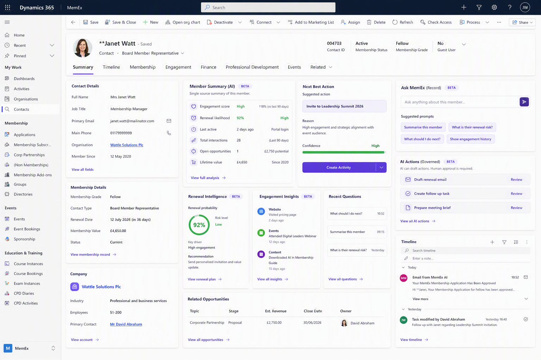
Task: Open the Share dropdown button
Action: [x=522, y=22]
